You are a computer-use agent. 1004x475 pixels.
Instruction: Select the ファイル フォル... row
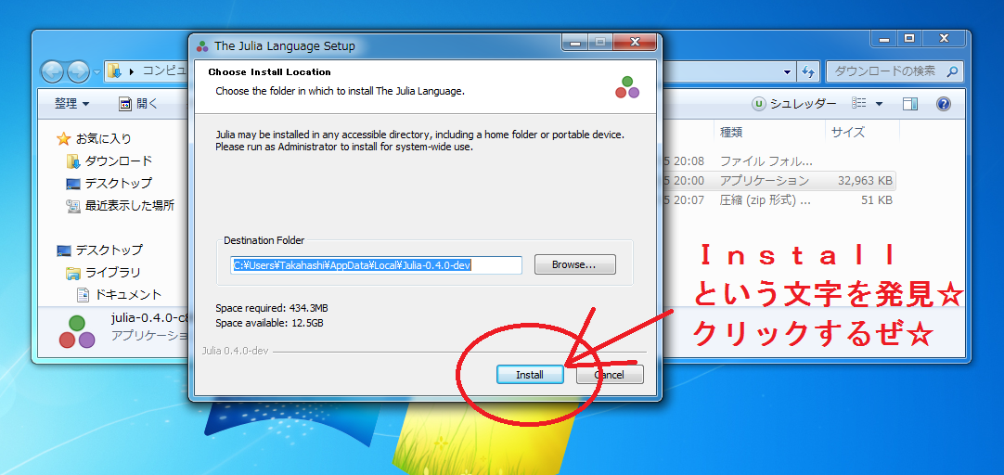click(x=778, y=160)
